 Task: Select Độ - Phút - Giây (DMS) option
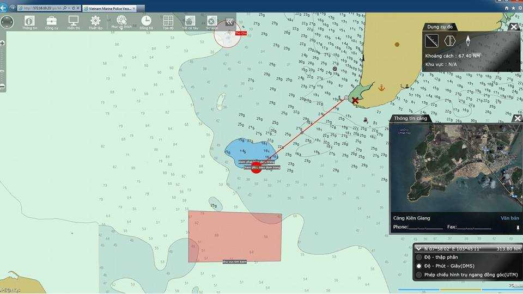(418, 266)
